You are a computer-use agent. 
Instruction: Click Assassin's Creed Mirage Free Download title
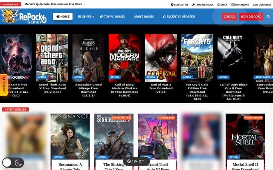coord(88,90)
